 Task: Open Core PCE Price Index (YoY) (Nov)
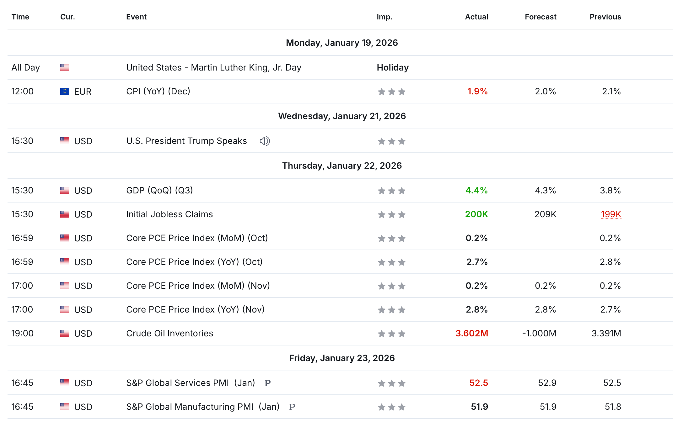[x=195, y=309]
